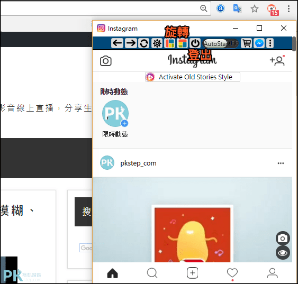
Task: Click the red potato post image
Action: [192, 234]
